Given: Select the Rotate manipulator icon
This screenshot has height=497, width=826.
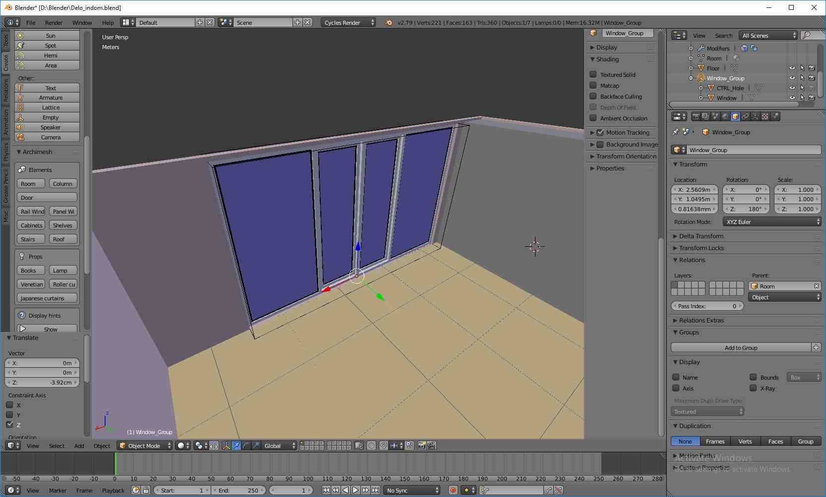Looking at the screenshot, I should pos(246,445).
